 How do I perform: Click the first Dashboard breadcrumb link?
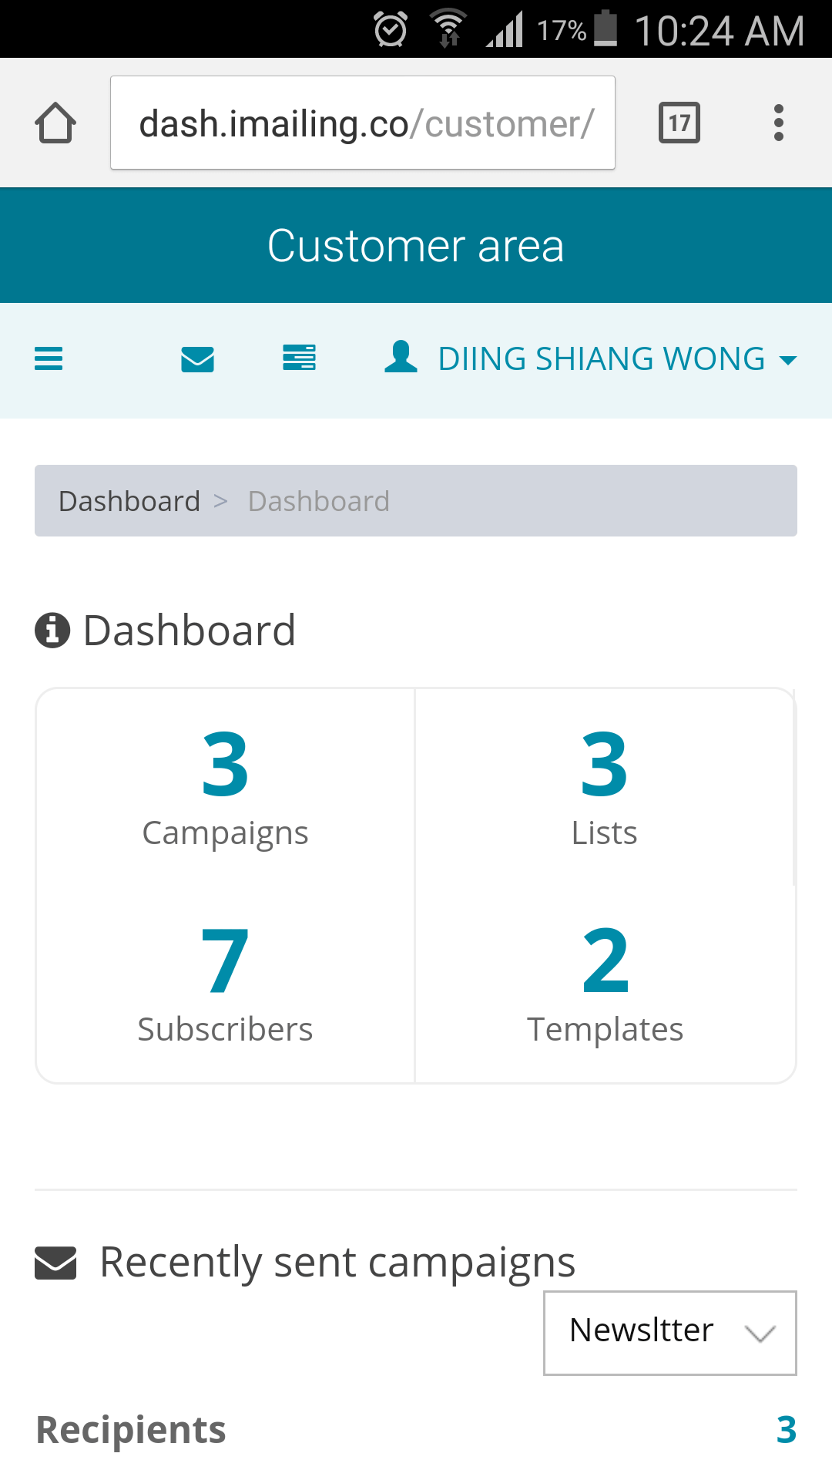point(129,501)
